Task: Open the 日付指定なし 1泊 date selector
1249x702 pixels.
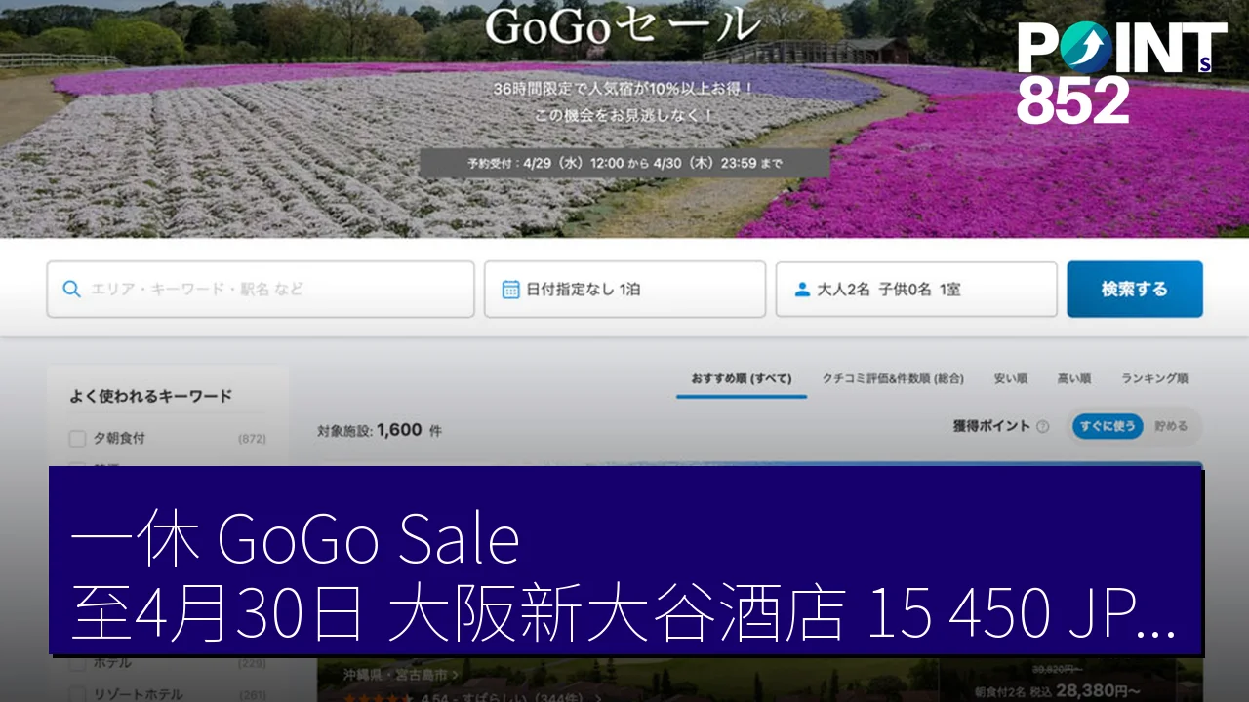Action: coord(624,290)
